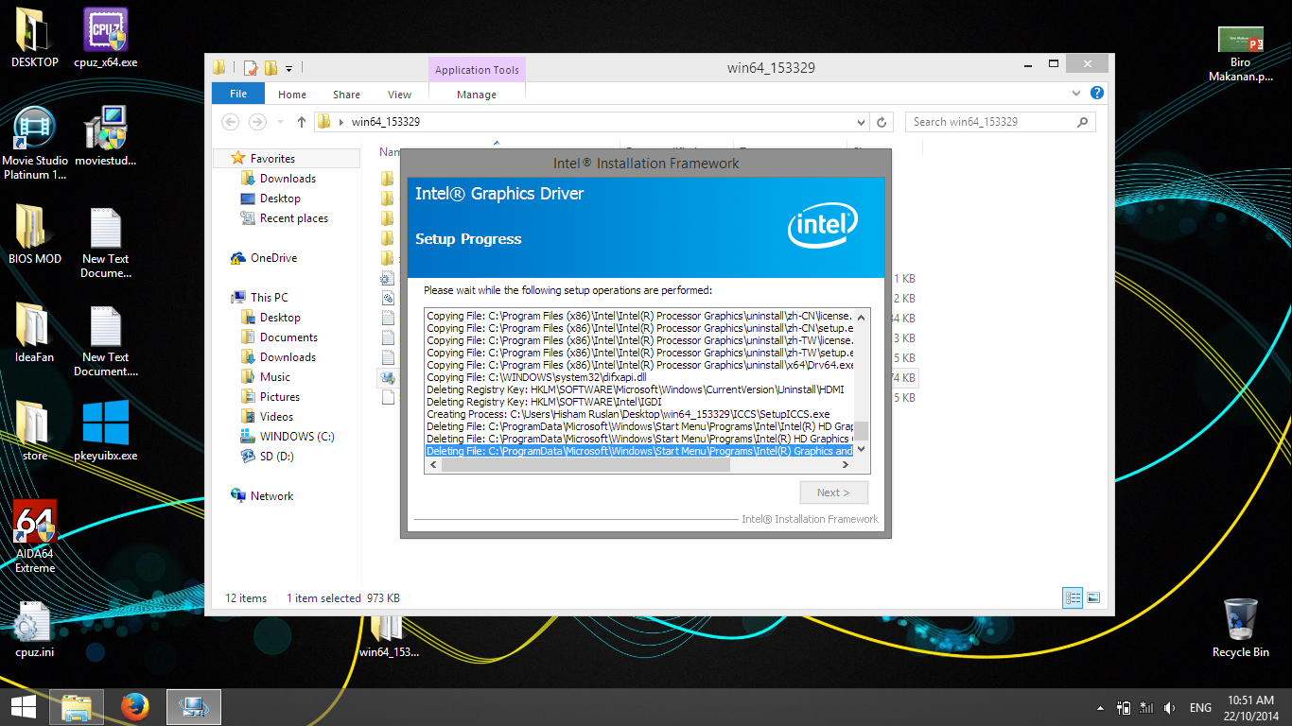
Task: Select Downloads under Favorites
Action: click(288, 179)
